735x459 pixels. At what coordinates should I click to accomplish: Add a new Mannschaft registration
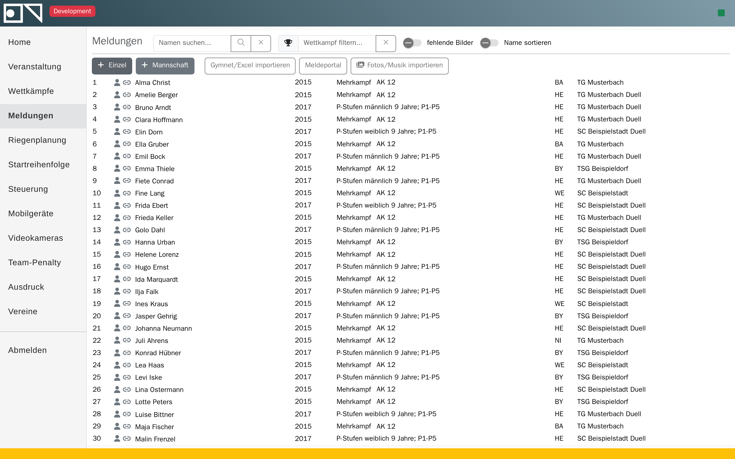click(x=165, y=66)
